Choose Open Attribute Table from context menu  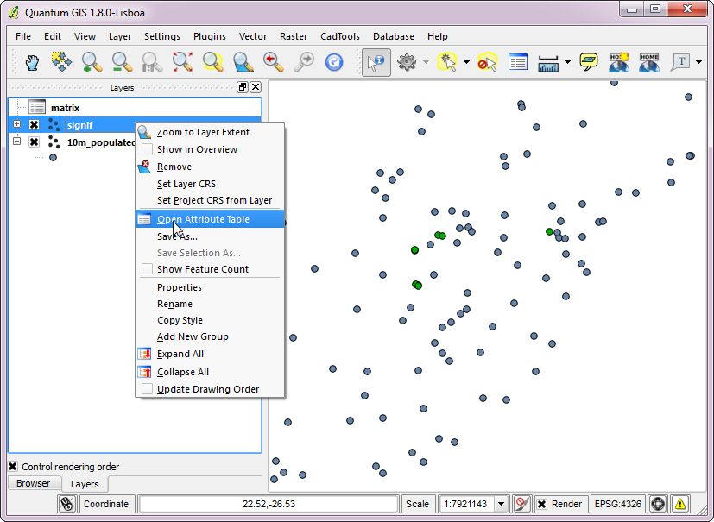point(210,219)
